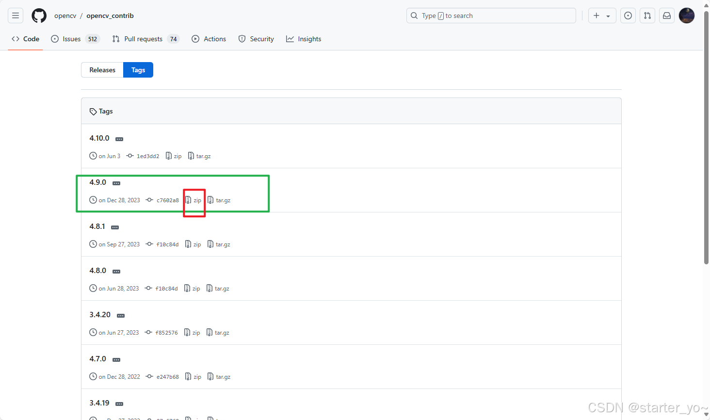Expand ellipsis details for tag 4.7.0

(116, 360)
